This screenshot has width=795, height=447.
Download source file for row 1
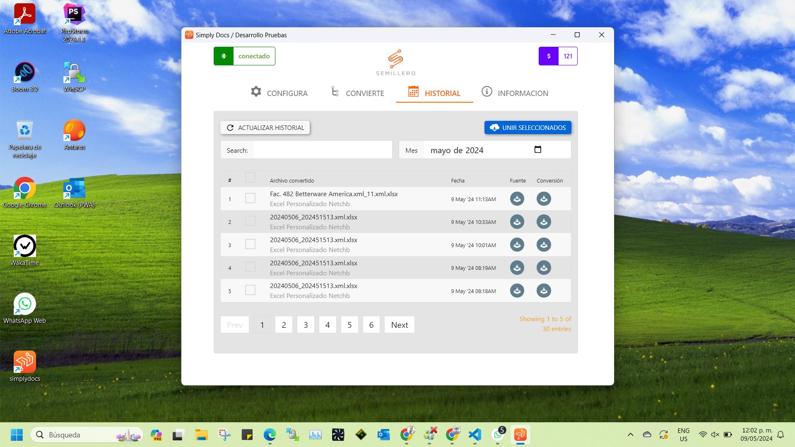point(517,199)
